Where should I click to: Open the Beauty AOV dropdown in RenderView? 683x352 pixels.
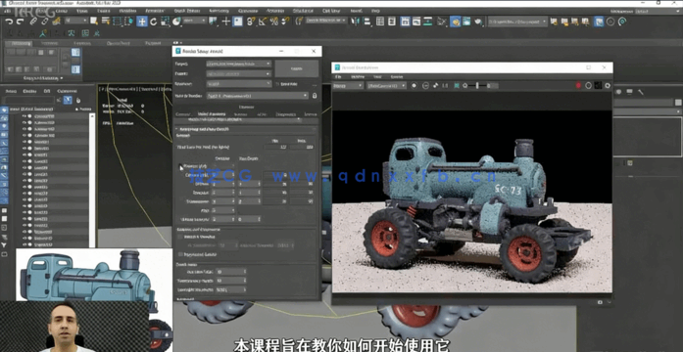tap(348, 86)
